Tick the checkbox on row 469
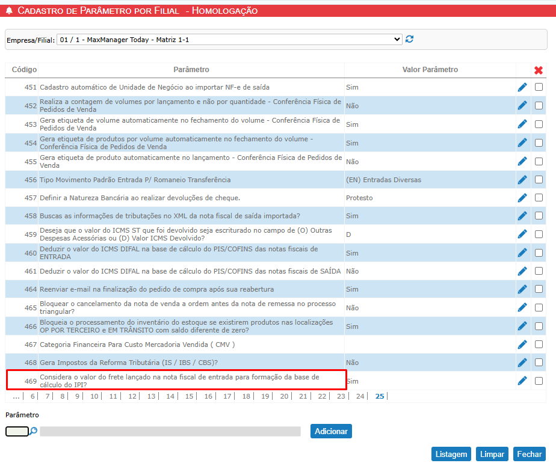556x469 pixels. click(539, 381)
